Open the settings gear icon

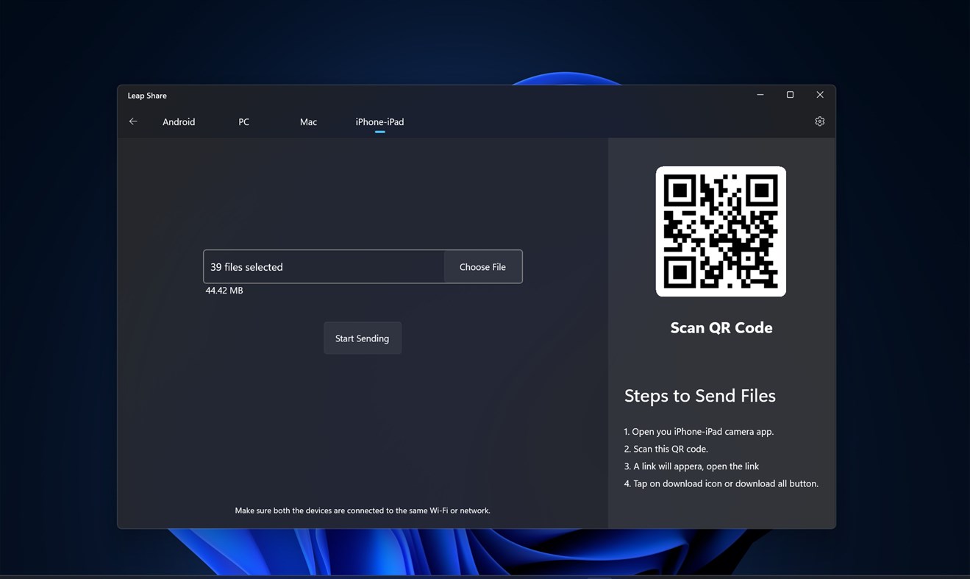pyautogui.click(x=819, y=121)
